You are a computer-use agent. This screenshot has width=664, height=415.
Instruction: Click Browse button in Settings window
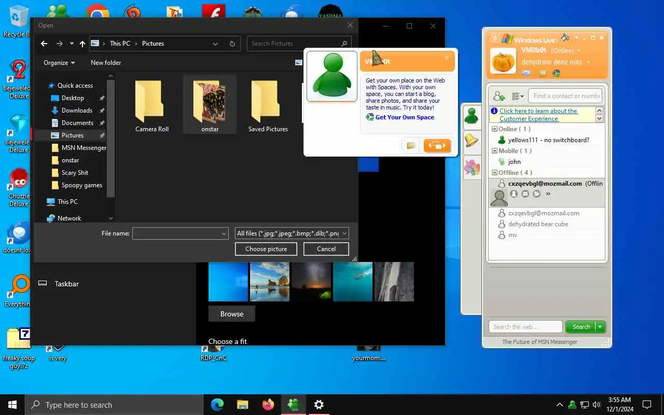point(232,314)
